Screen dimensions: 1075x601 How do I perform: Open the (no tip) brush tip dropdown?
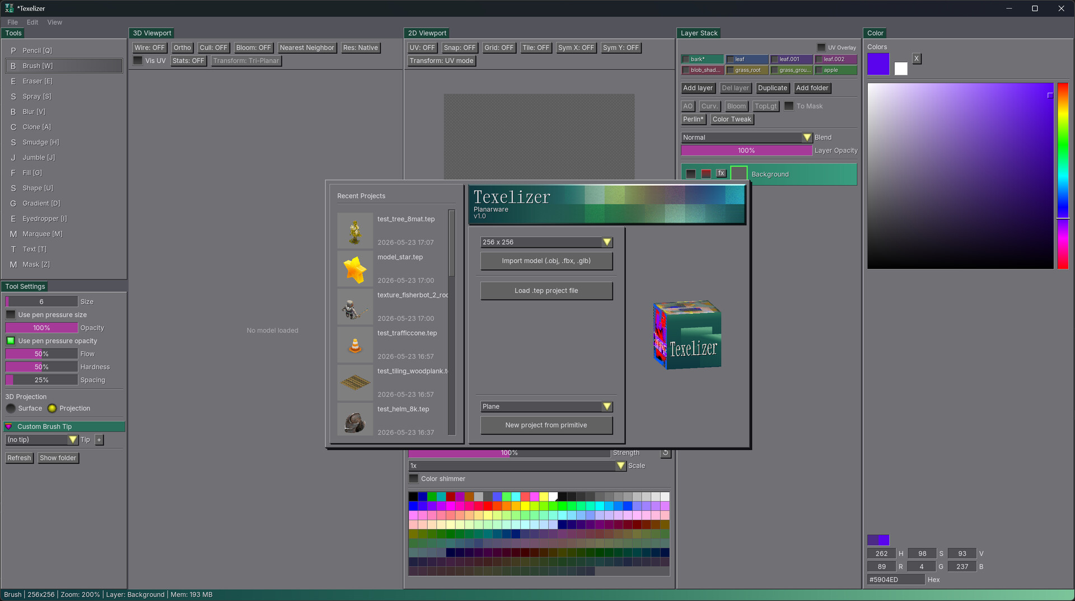click(41, 440)
